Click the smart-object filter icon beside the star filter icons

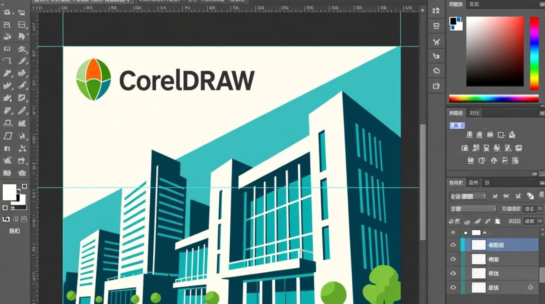[x=530, y=196]
